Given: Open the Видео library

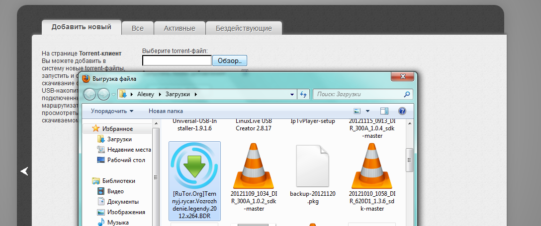Looking at the screenshot, I should [x=115, y=191].
